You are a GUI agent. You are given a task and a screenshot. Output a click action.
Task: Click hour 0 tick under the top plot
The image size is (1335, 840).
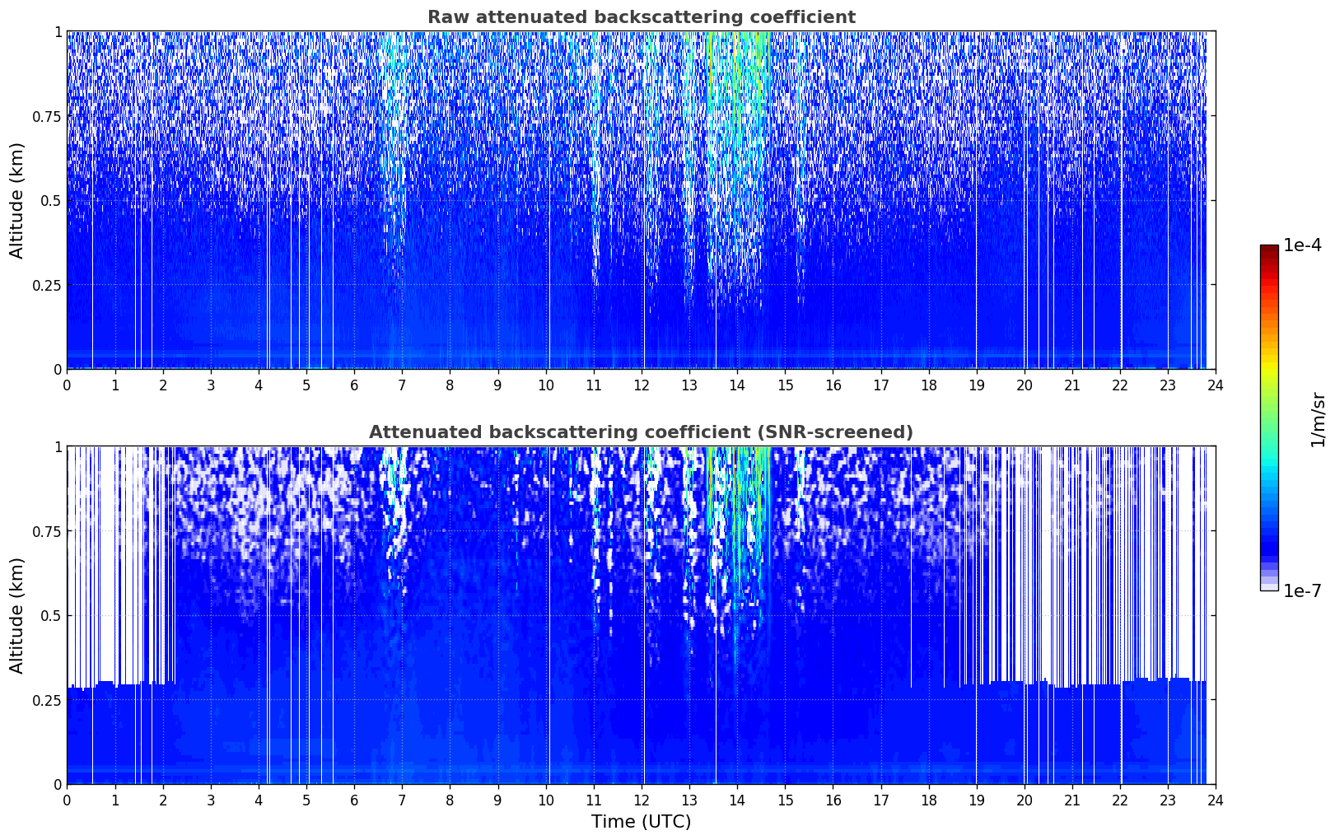coord(68,385)
